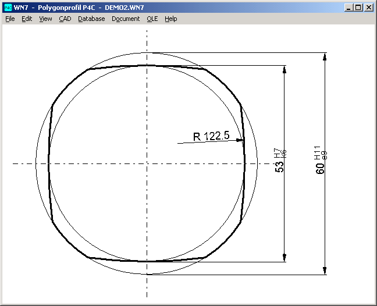The height and width of the screenshot is (306, 377).
Task: Open the Help menu
Action: pos(170,19)
